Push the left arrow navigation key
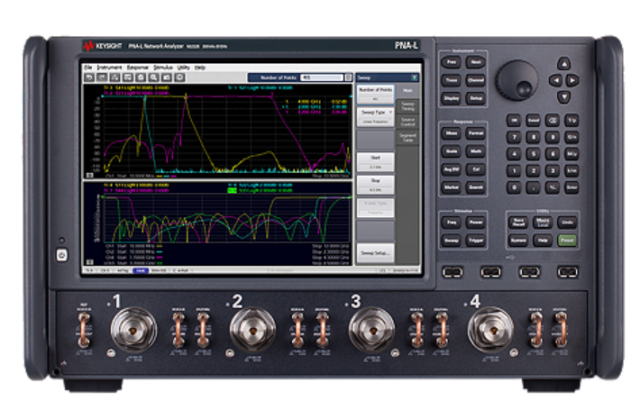This screenshot has height=419, width=640. point(555,80)
